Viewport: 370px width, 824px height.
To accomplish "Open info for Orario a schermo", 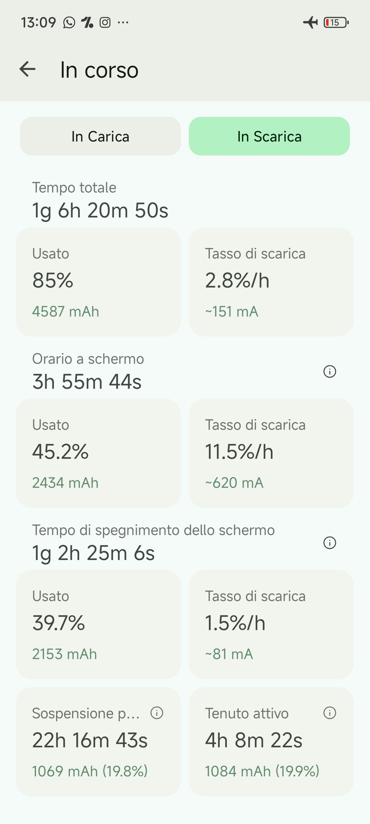I will point(330,371).
